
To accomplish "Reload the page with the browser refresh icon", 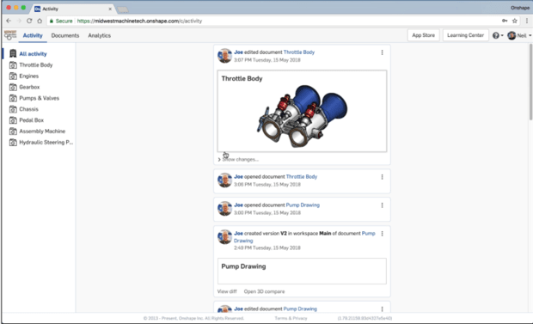I will pos(29,21).
